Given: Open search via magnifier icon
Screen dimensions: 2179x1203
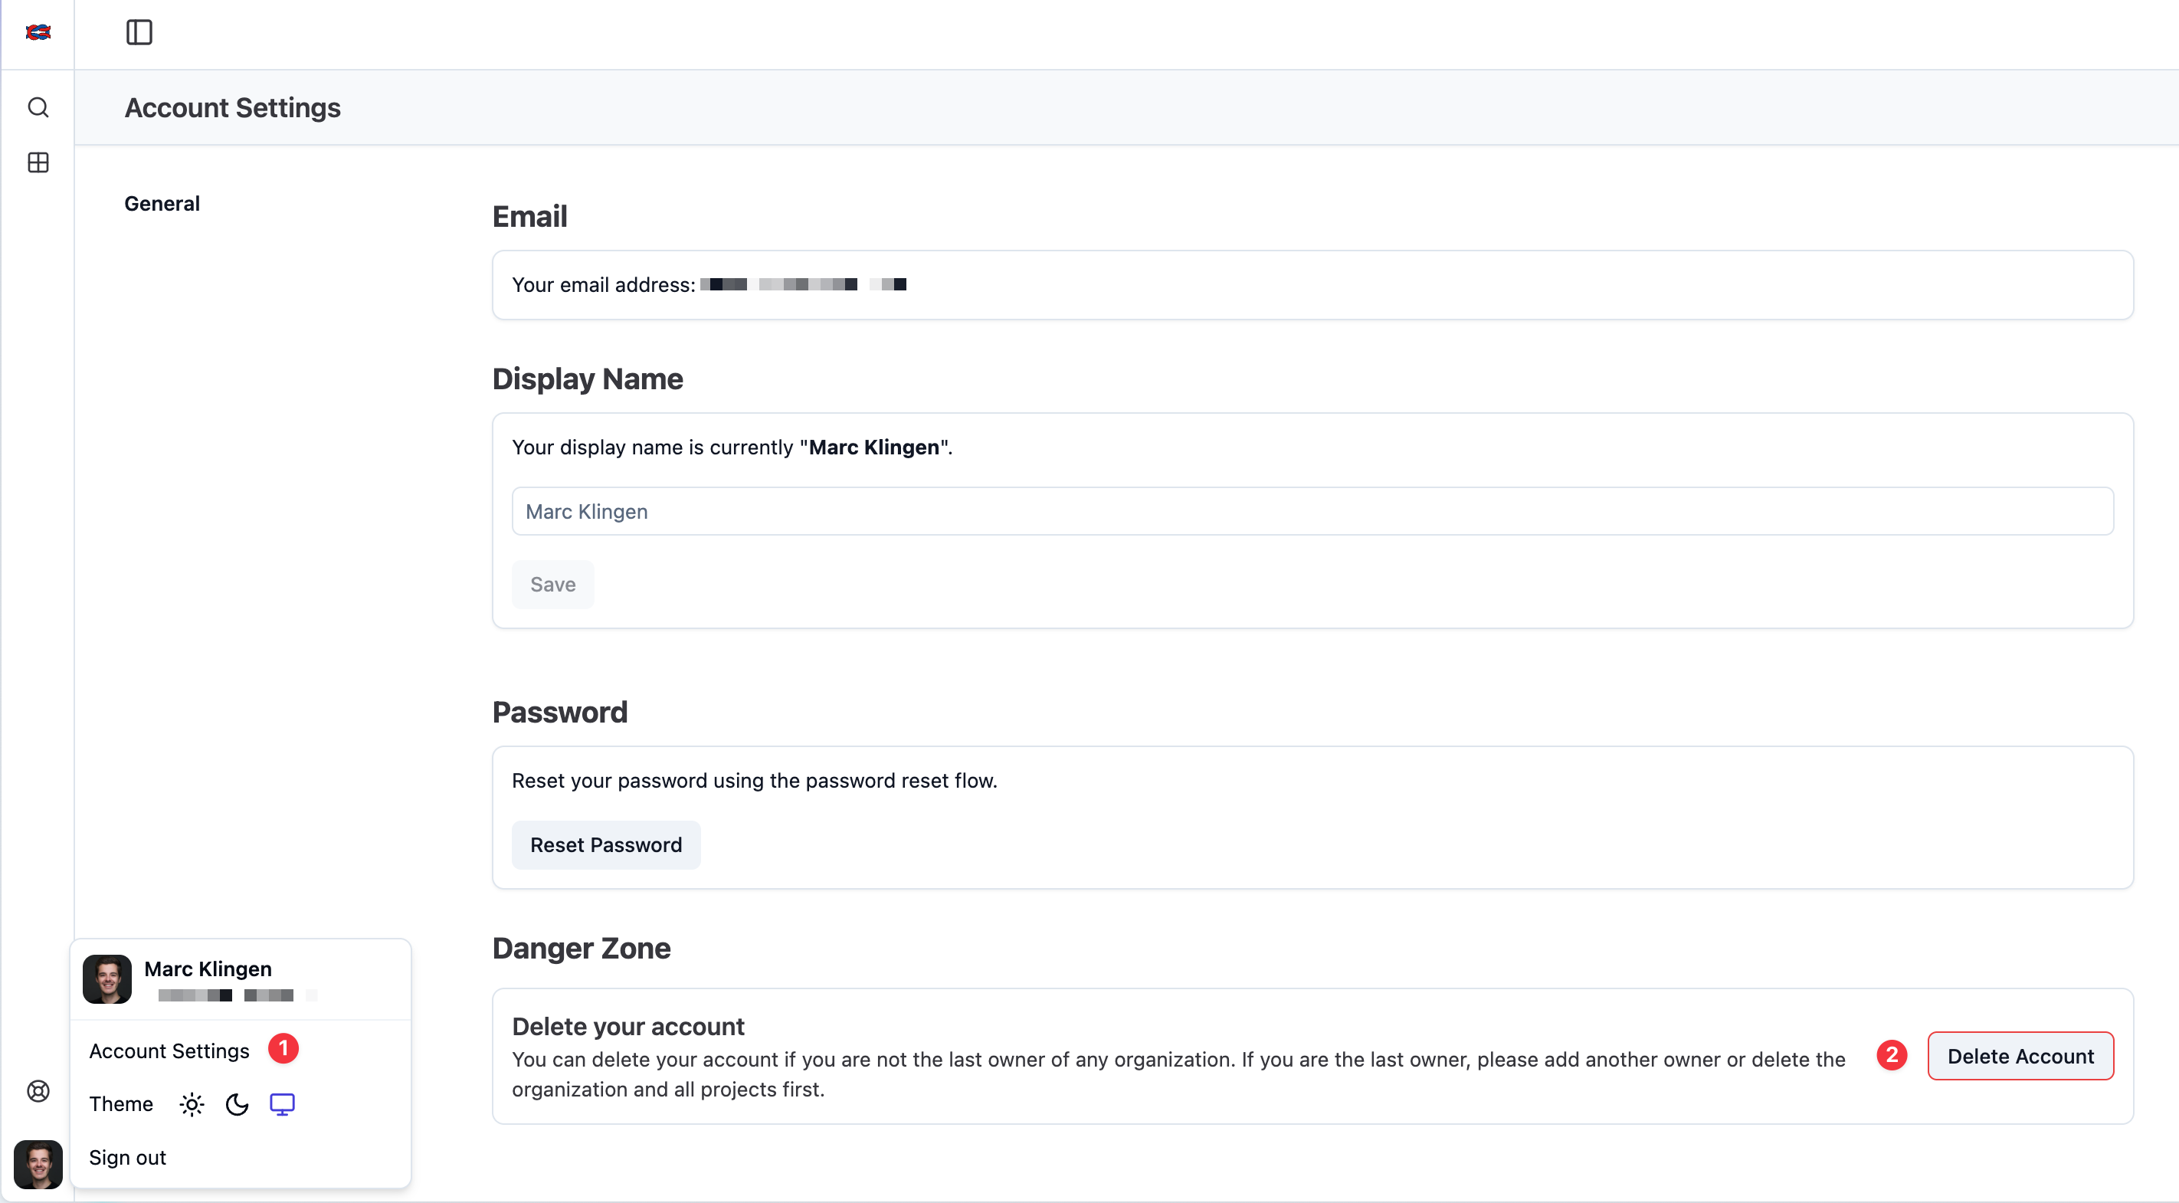Looking at the screenshot, I should pyautogui.click(x=38, y=107).
